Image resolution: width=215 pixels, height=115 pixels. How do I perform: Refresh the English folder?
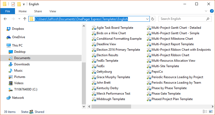153,19
